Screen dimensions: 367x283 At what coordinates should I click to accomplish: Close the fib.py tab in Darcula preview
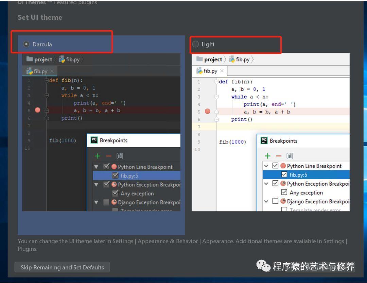click(x=52, y=71)
